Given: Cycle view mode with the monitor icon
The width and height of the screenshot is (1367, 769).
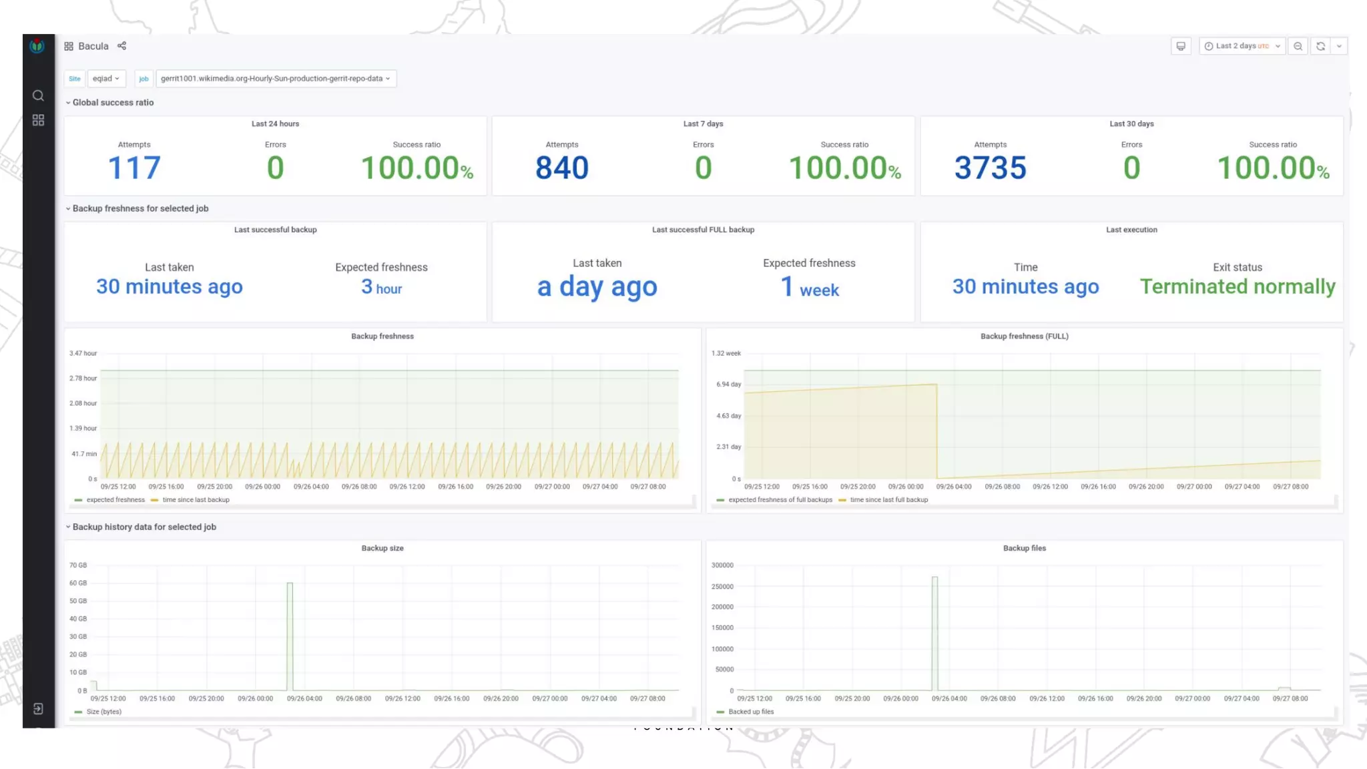Looking at the screenshot, I should click(x=1181, y=46).
